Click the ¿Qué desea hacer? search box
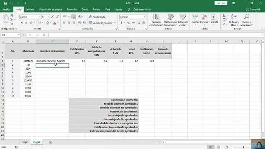Viewport: 265px width, 149px height. click(x=142, y=10)
